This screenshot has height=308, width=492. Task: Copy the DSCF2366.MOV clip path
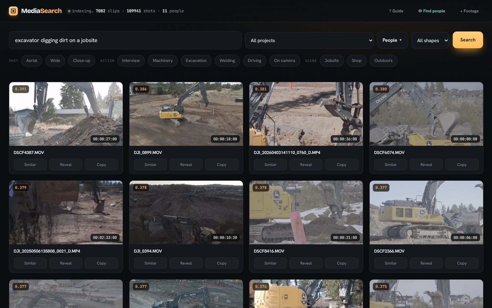click(x=462, y=263)
